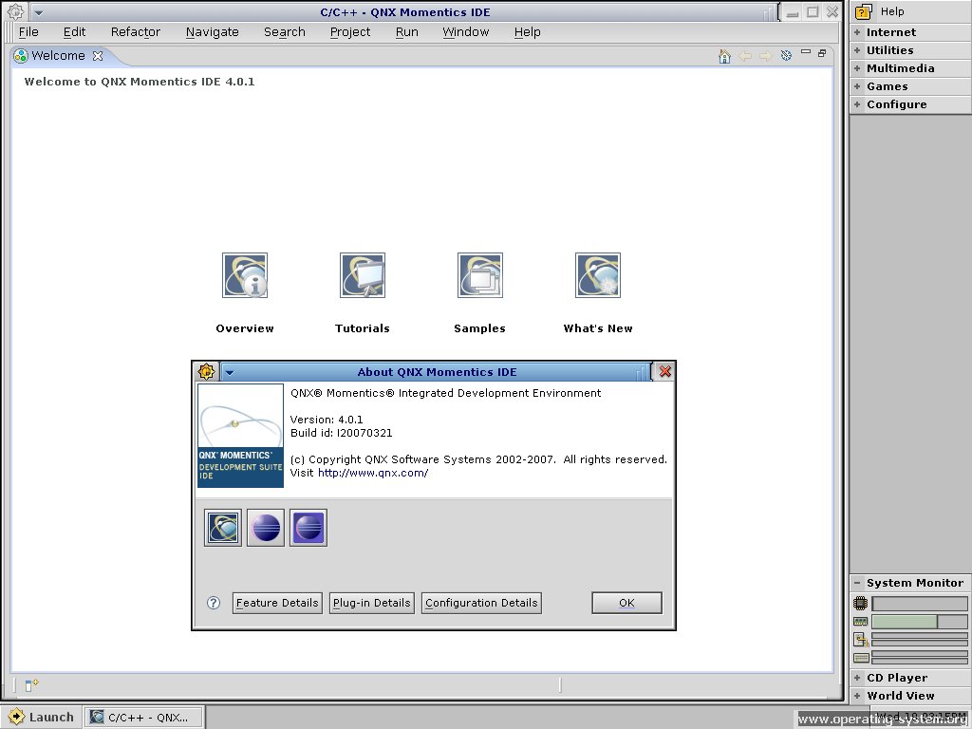The width and height of the screenshot is (972, 729).
Task: Open the http://www.qnx.com/ link
Action: (x=372, y=473)
